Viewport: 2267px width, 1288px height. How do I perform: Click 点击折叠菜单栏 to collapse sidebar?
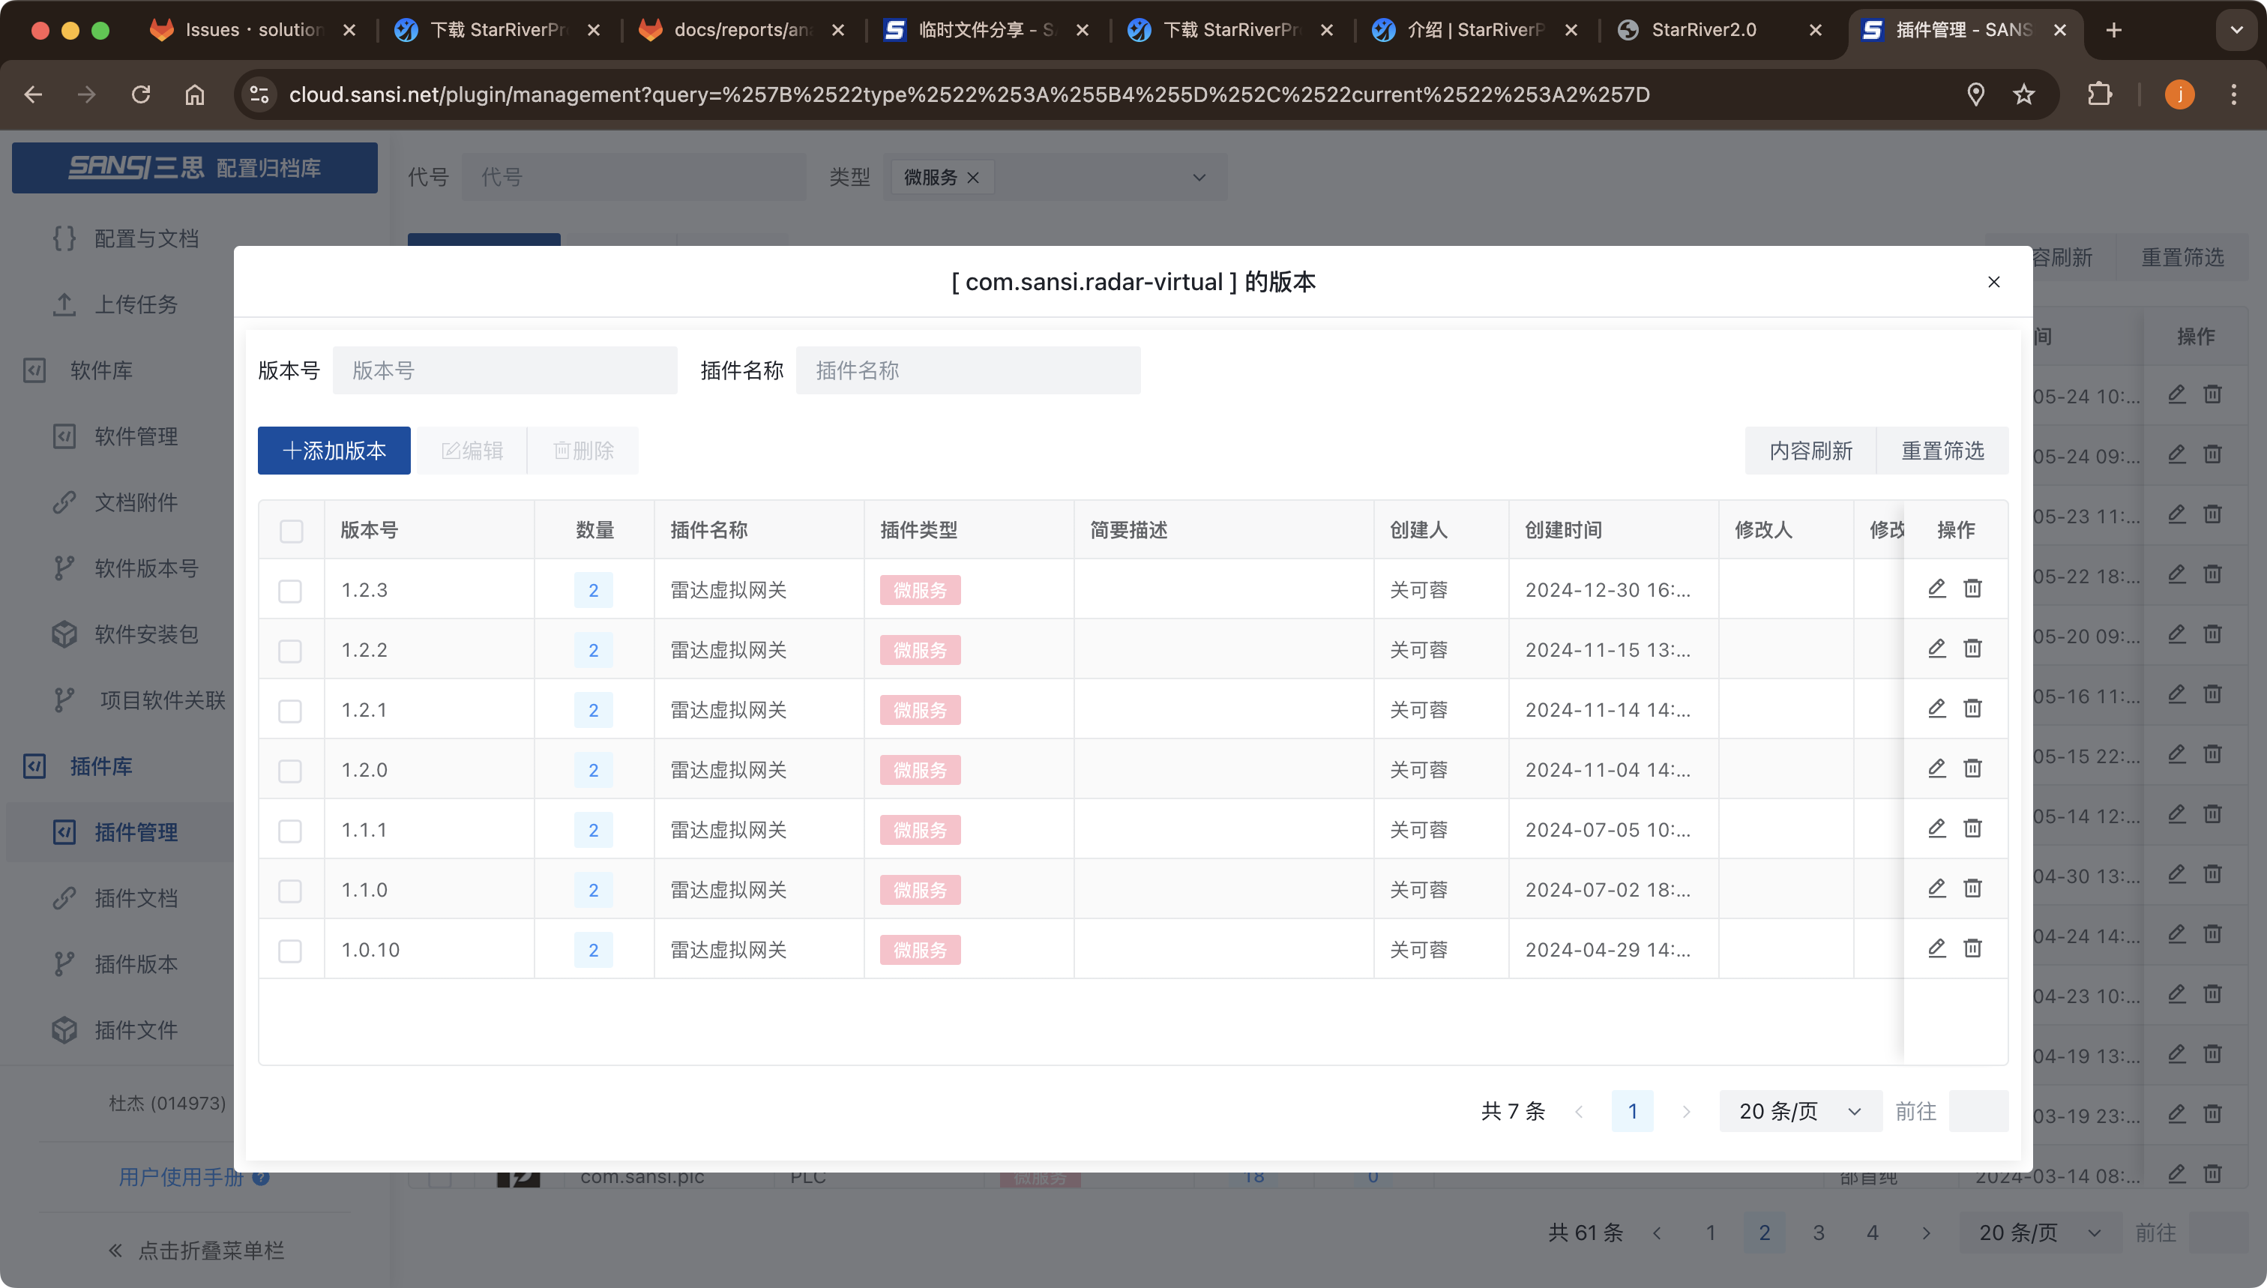pos(196,1250)
